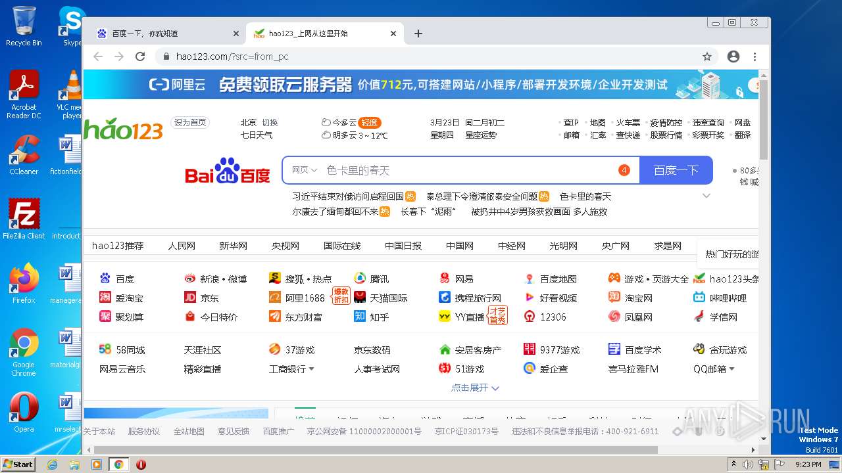Select the 人民网 navigation item
The width and height of the screenshot is (842, 473).
[182, 246]
